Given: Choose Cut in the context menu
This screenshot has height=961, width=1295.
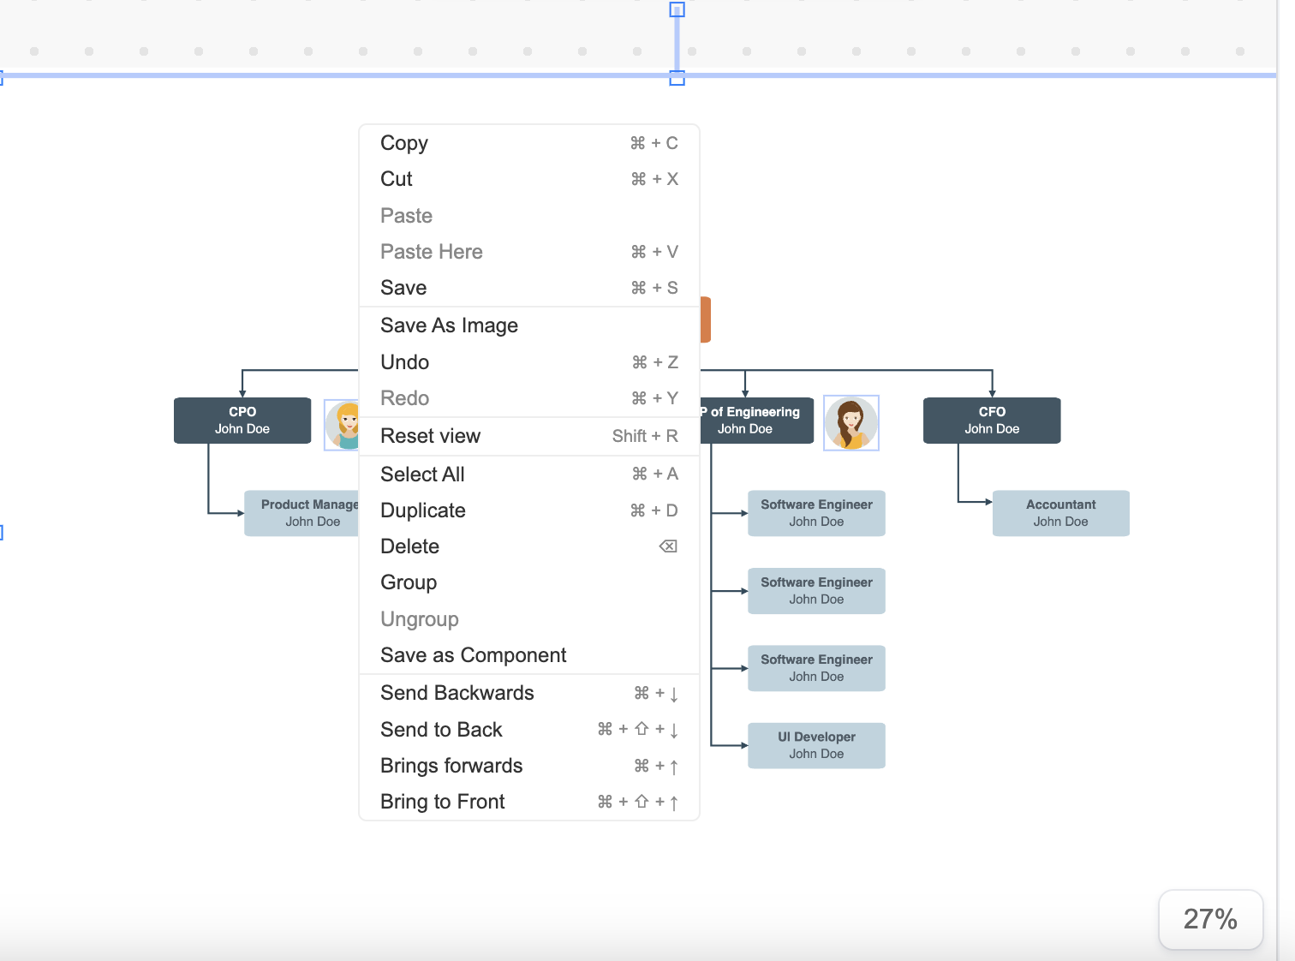Looking at the screenshot, I should click(x=397, y=179).
